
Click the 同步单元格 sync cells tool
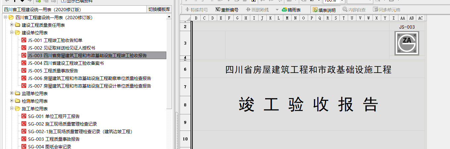387,10
